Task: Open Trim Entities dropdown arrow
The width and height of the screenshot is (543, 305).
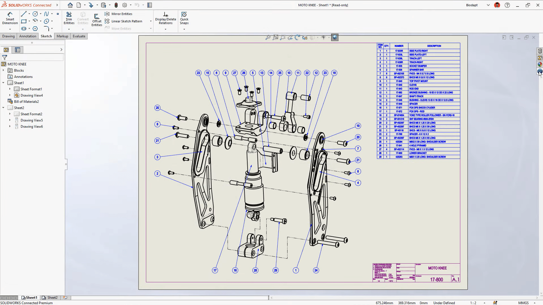Action: point(69,29)
